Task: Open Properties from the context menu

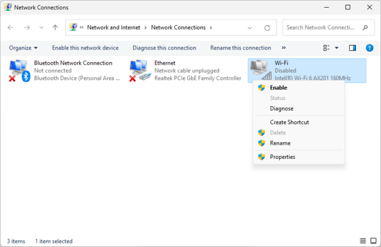Action: click(282, 157)
